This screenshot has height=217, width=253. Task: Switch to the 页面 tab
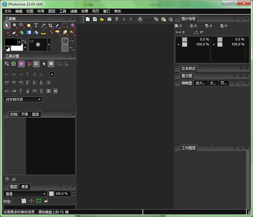coord(24,114)
